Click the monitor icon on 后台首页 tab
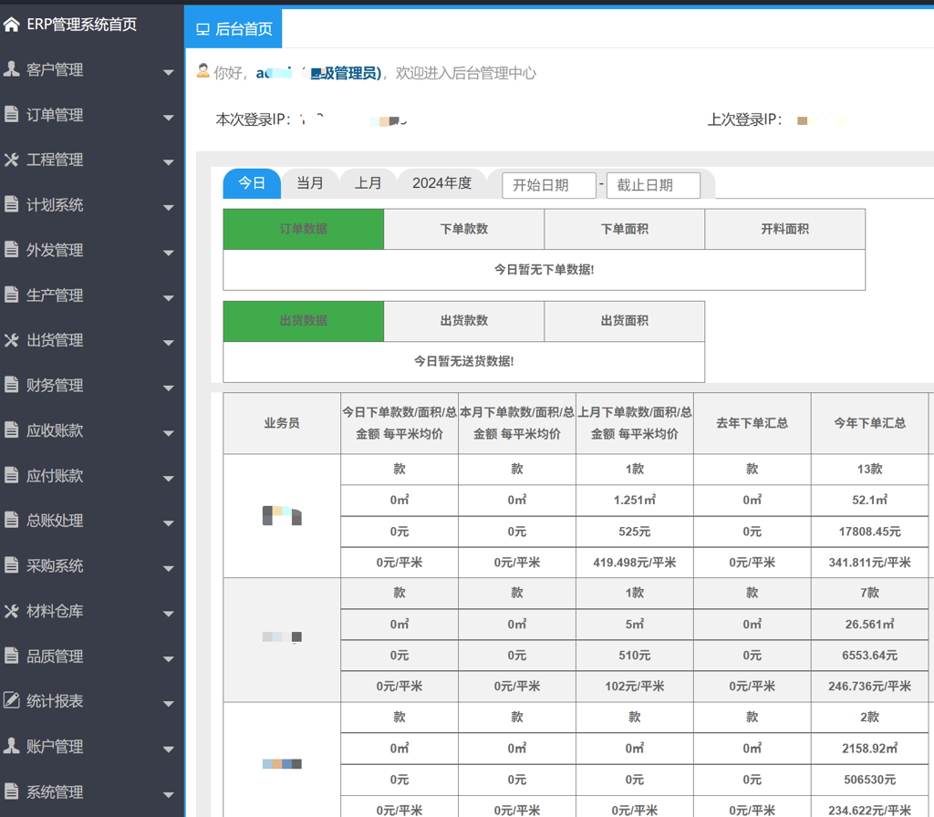934x817 pixels. [205, 28]
